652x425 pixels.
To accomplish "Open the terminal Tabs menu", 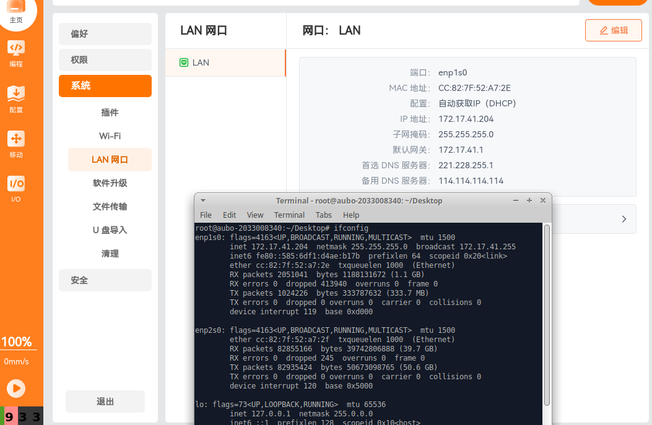I will [x=323, y=215].
